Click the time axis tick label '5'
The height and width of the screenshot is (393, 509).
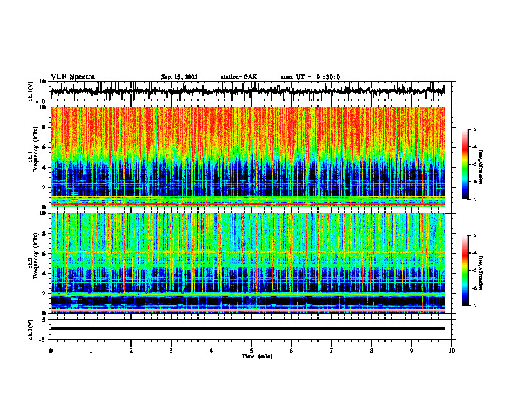251,351
